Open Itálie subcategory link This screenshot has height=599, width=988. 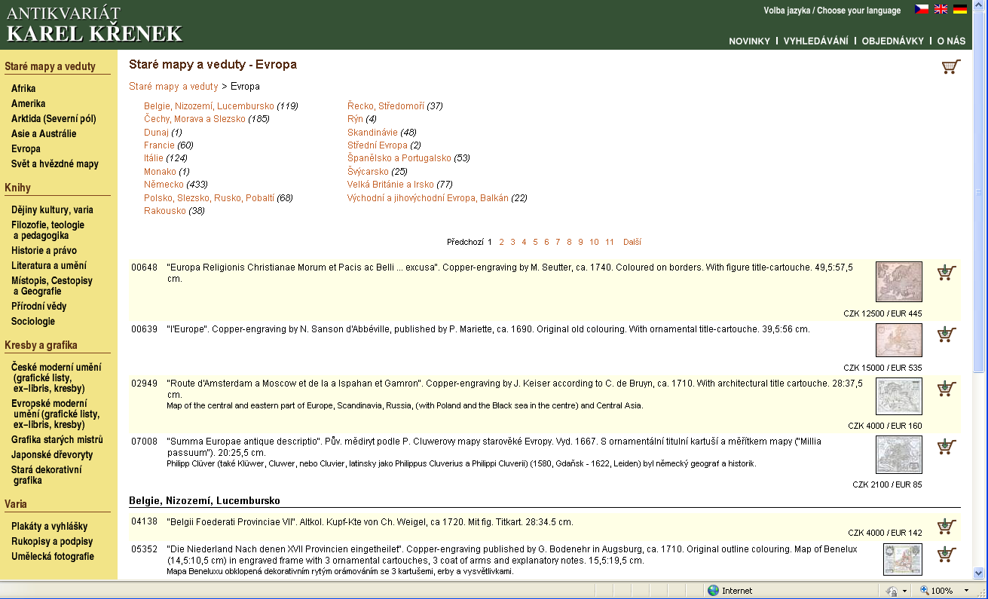point(154,158)
